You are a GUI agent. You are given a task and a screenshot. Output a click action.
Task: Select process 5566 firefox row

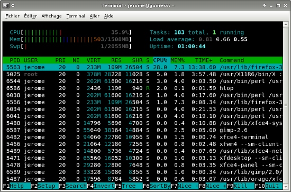point(142,102)
